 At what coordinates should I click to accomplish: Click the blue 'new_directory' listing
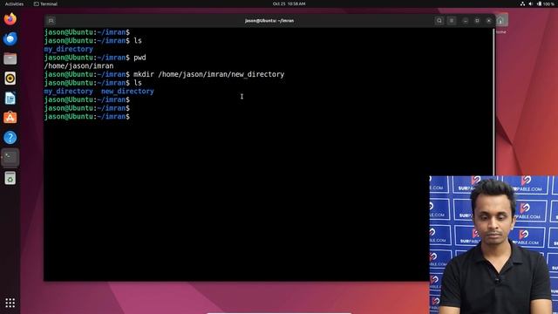(127, 91)
